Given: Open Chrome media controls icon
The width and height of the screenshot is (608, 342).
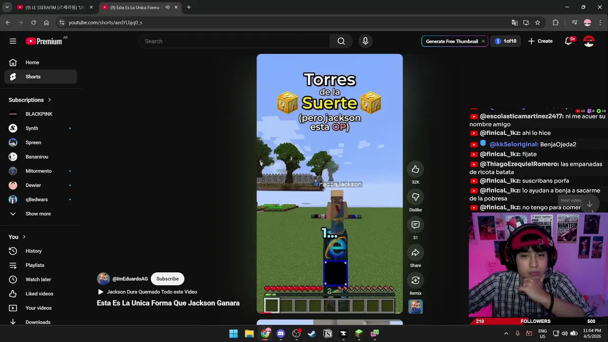Looking at the screenshot, I should click(x=575, y=22).
